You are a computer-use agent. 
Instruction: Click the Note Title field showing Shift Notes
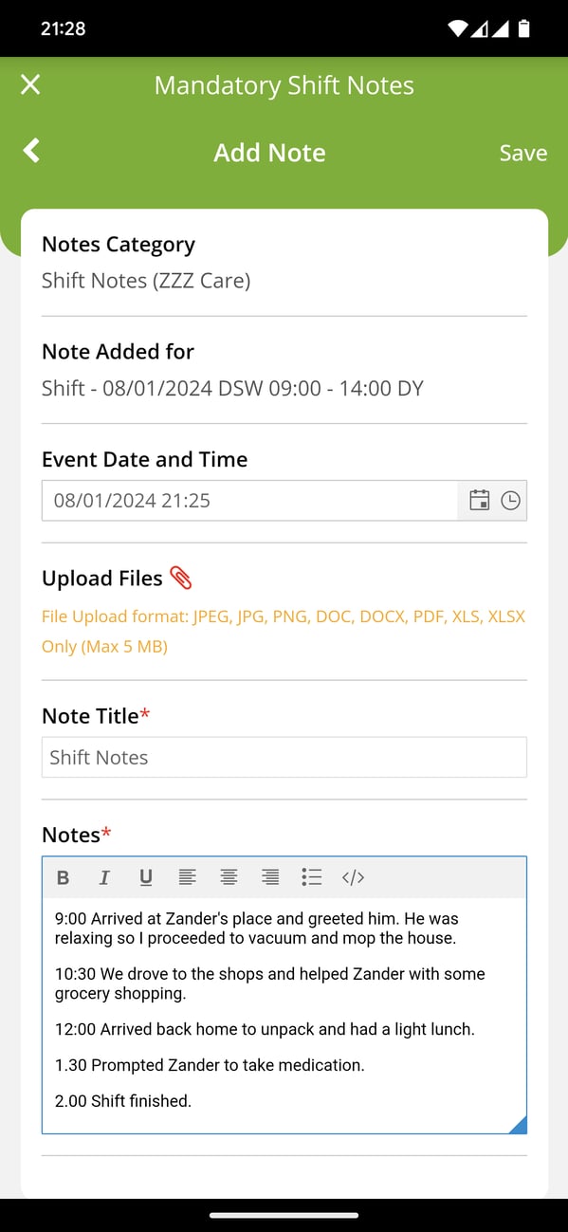(x=284, y=757)
